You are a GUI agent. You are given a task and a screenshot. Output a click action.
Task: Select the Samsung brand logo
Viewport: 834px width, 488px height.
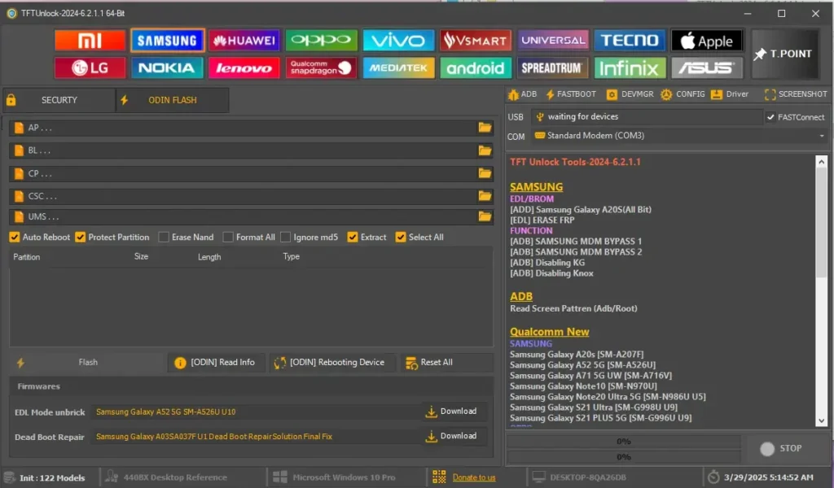coord(167,40)
